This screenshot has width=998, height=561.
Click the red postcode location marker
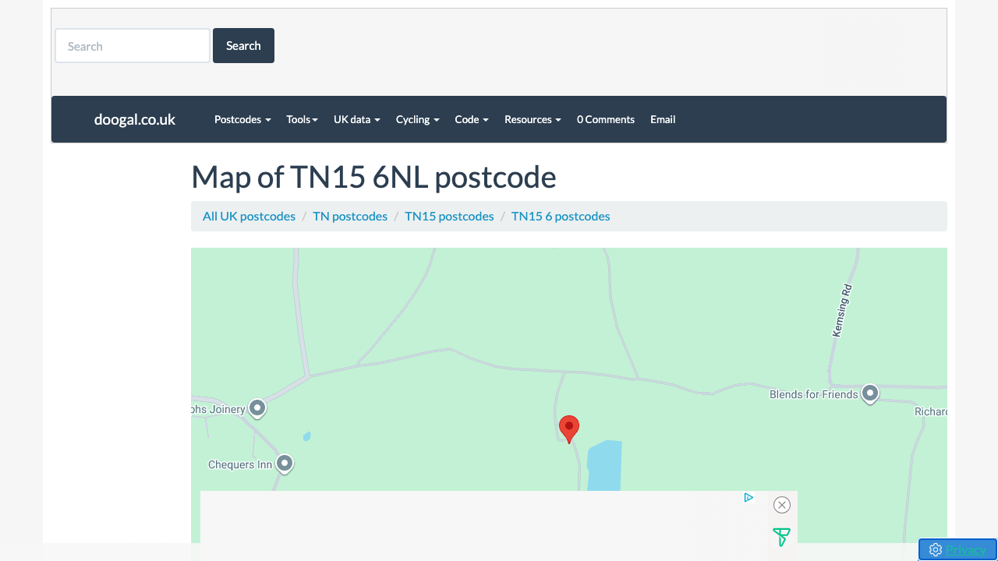click(569, 428)
